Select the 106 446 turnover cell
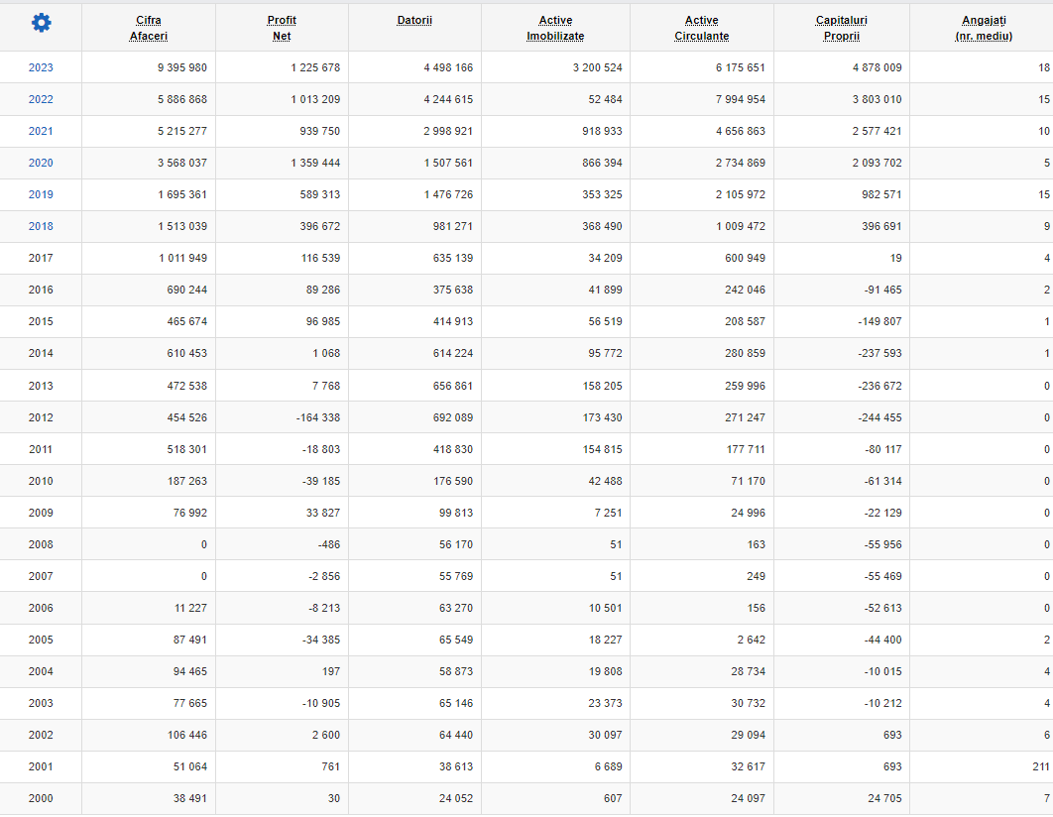Screen dimensions: 1053x817 (x=149, y=735)
